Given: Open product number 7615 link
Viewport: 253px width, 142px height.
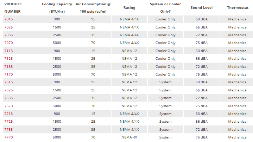Looking at the screenshot, I should [8, 82].
